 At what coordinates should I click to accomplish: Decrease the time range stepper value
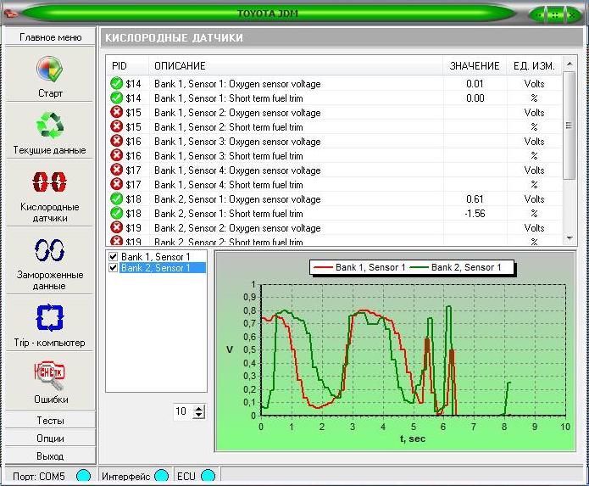(x=199, y=416)
